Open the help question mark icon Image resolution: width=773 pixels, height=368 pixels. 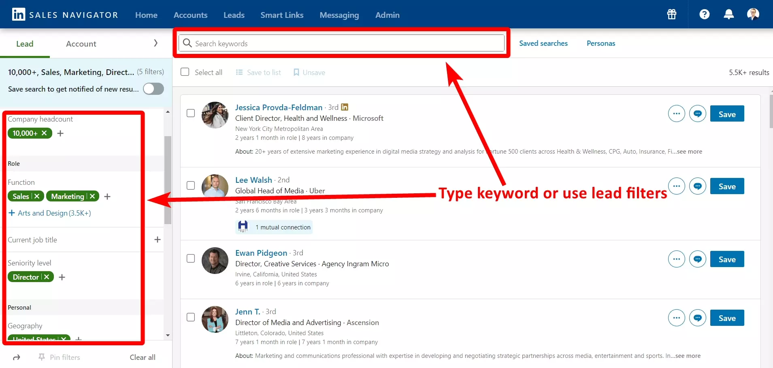[704, 15]
